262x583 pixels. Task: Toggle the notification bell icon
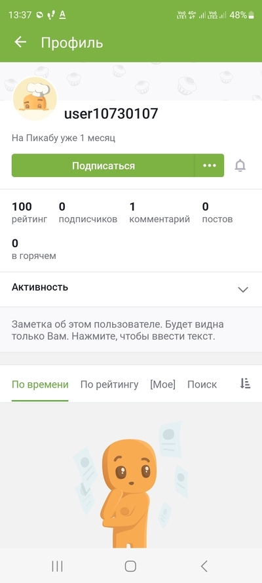tap(240, 165)
